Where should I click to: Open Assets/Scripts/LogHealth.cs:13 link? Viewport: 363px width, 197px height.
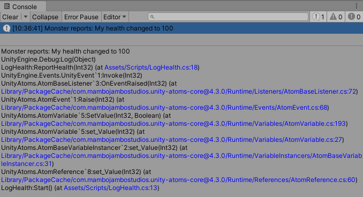tap(110, 188)
